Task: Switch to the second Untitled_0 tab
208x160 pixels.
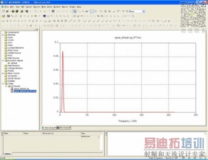Action: pyautogui.click(x=64, y=128)
